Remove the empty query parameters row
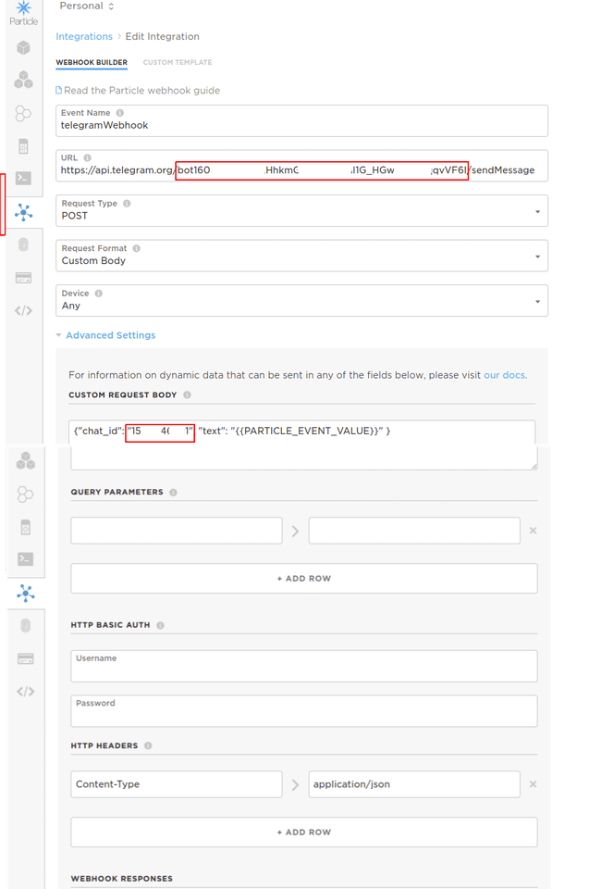 point(533,531)
